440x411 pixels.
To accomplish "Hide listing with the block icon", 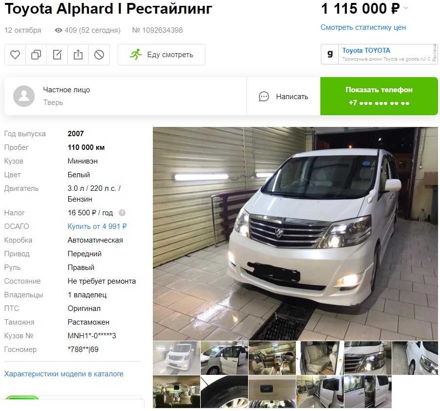I will pyautogui.click(x=99, y=55).
